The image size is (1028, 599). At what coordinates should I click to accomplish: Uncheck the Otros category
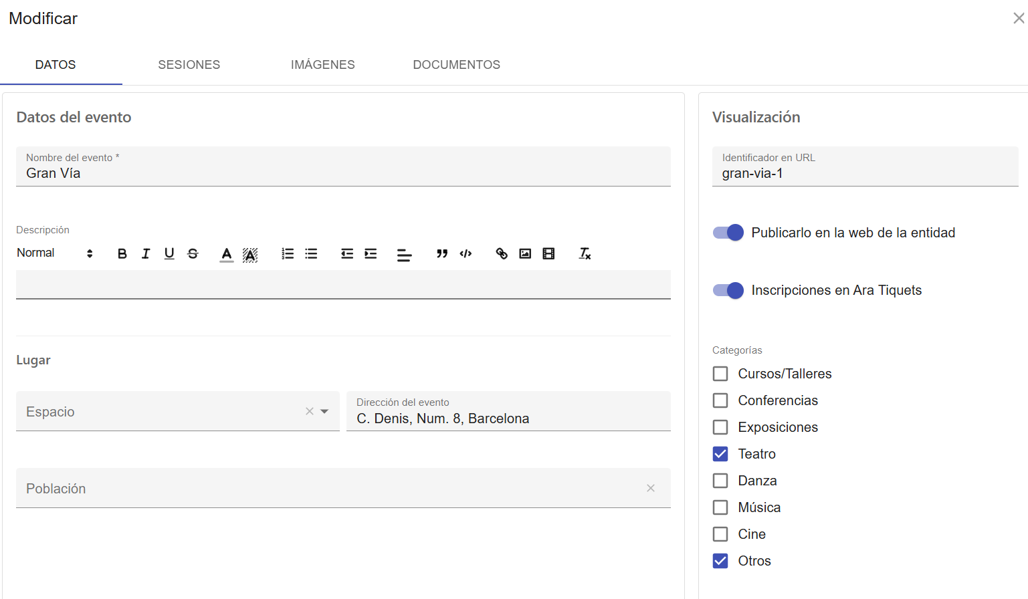point(720,561)
